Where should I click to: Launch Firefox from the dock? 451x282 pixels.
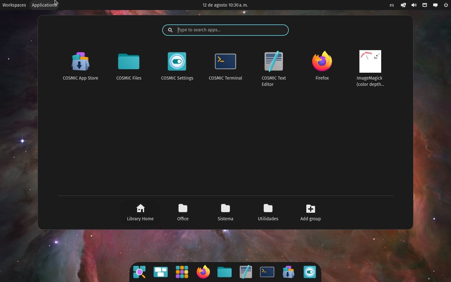[203, 272]
